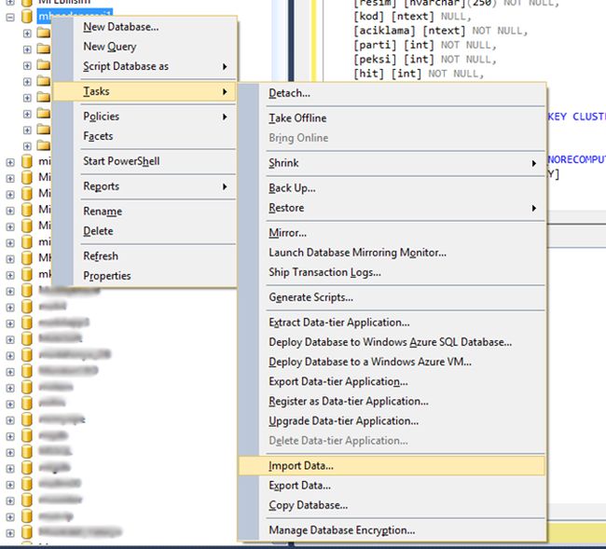Select Deploy Database to Windows Azure SQL Database...
This screenshot has height=549, width=606.
pyautogui.click(x=392, y=342)
